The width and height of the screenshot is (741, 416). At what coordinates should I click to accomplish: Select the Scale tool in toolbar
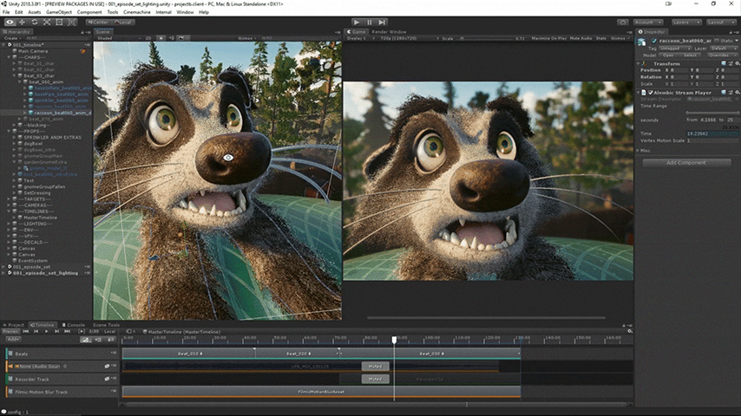coord(47,23)
